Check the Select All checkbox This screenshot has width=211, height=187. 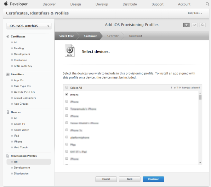click(67, 87)
